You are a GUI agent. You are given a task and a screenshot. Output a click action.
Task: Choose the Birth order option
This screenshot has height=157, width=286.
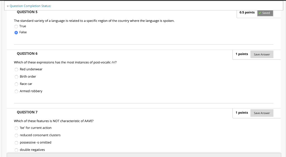(16, 77)
